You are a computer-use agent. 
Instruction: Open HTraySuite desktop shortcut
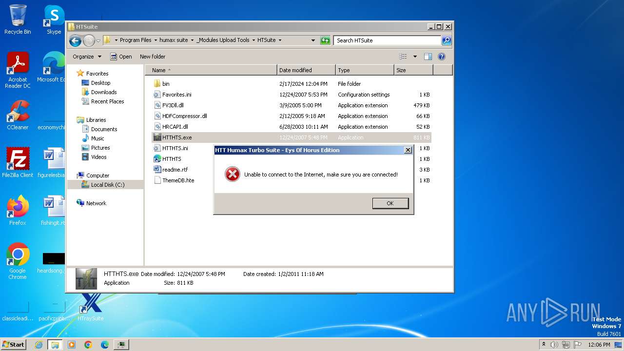point(91,307)
